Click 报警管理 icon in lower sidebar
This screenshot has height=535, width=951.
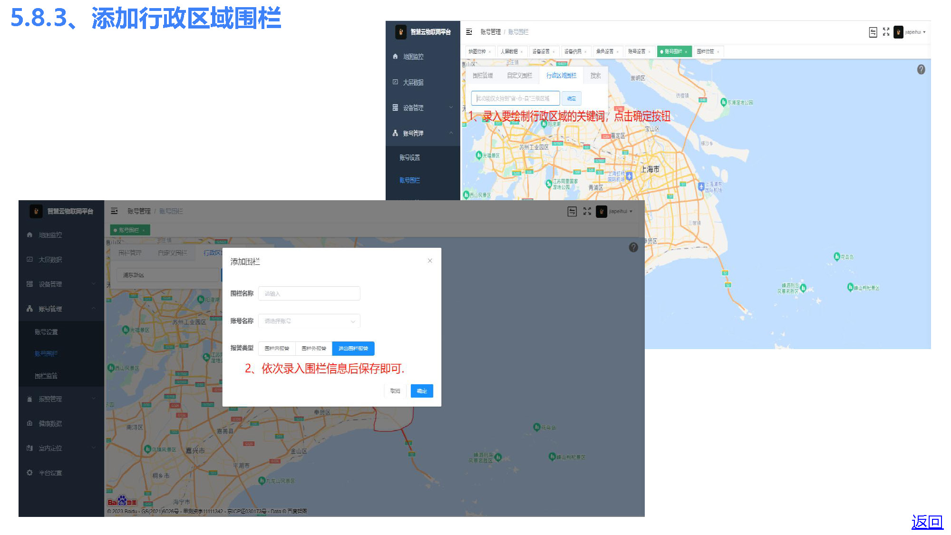29,399
